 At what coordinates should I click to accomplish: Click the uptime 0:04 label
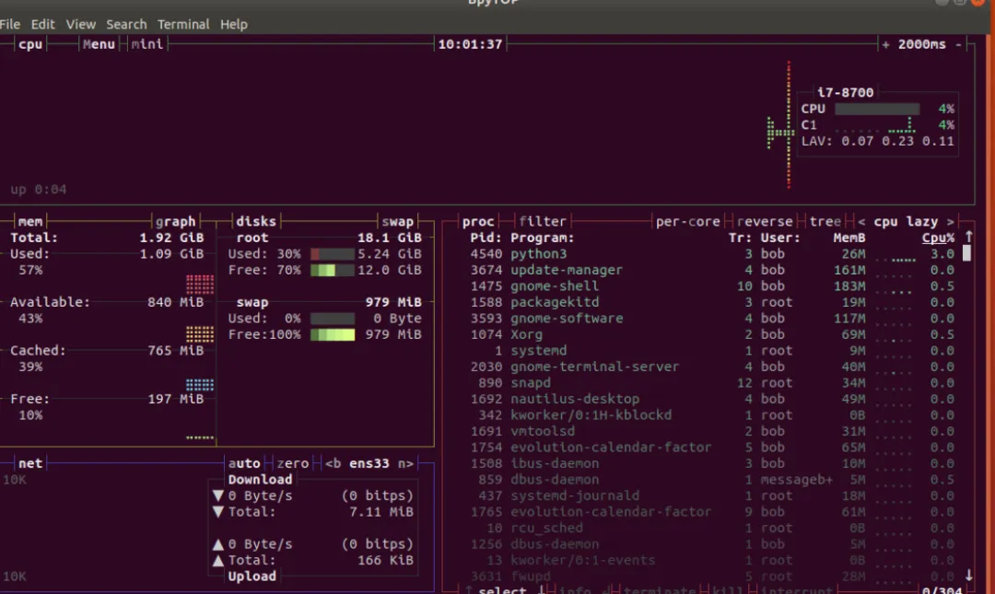pos(39,189)
